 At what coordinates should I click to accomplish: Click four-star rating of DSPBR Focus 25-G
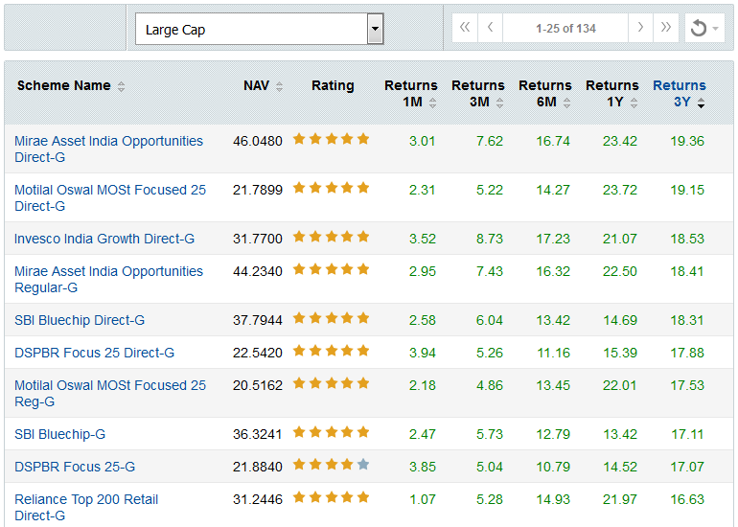click(x=331, y=465)
